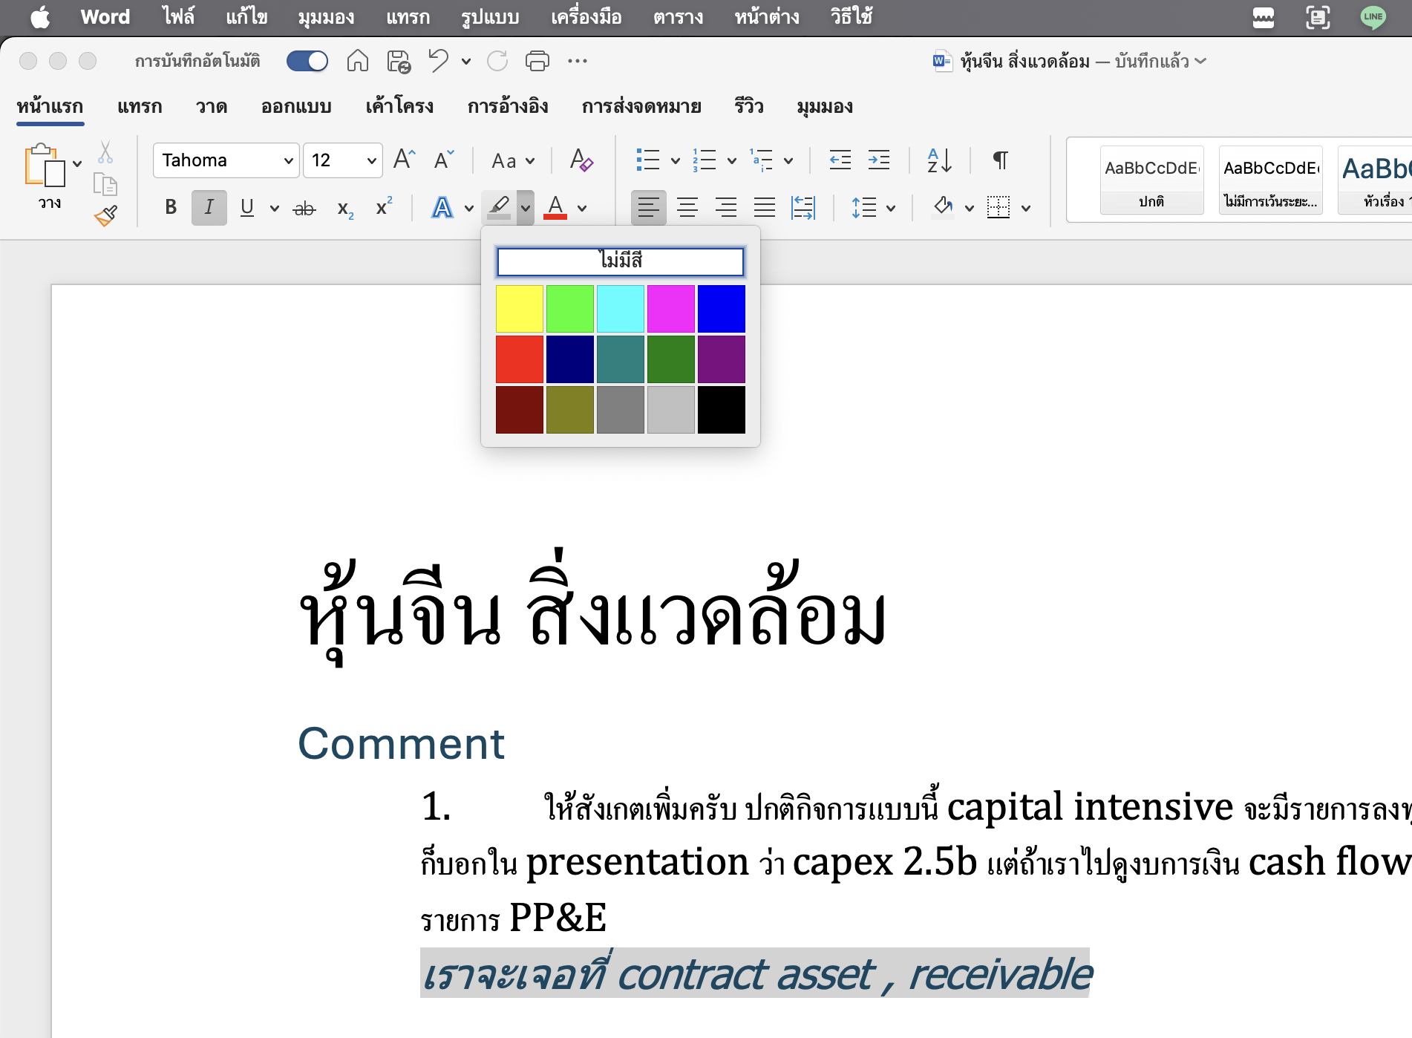Expand the underline style dropdown arrow

pos(275,208)
